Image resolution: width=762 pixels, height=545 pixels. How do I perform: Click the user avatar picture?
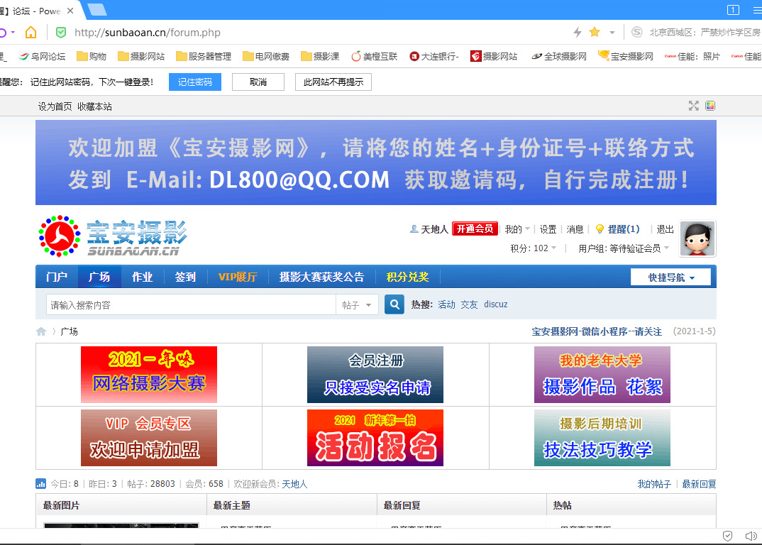coord(697,238)
